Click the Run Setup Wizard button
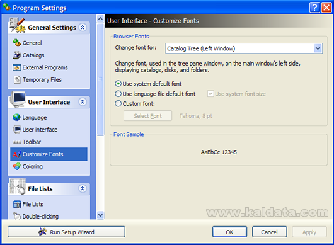Image resolution: width=334 pixels, height=245 pixels. pyautogui.click(x=66, y=232)
